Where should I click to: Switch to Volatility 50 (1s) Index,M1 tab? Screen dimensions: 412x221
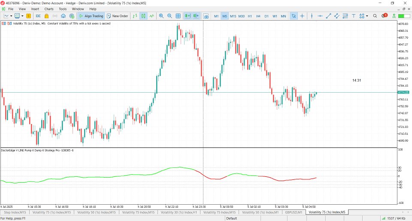260,212
